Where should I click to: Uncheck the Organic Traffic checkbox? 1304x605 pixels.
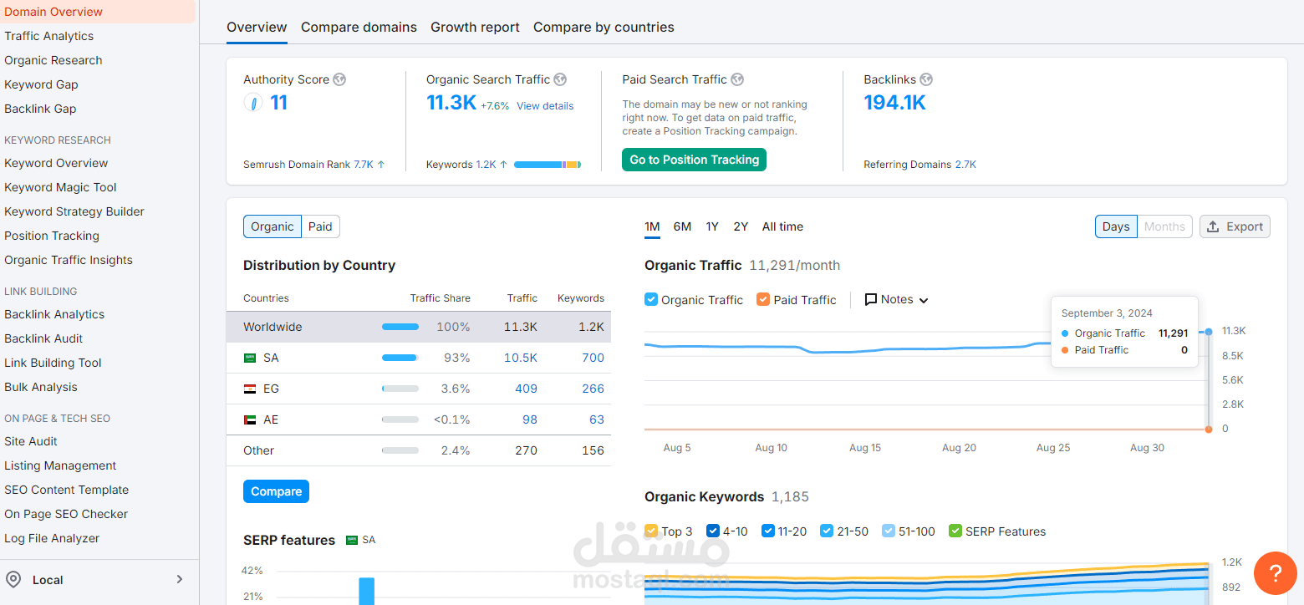point(651,299)
